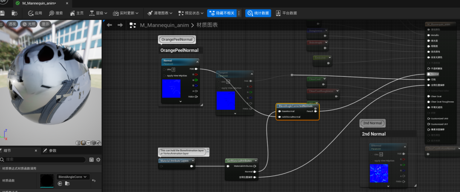Click the details panel search field
460x192 pixels.
pos(43,160)
